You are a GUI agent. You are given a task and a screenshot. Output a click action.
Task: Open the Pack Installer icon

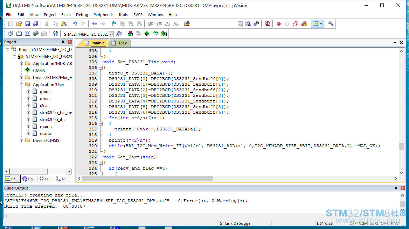point(164,33)
